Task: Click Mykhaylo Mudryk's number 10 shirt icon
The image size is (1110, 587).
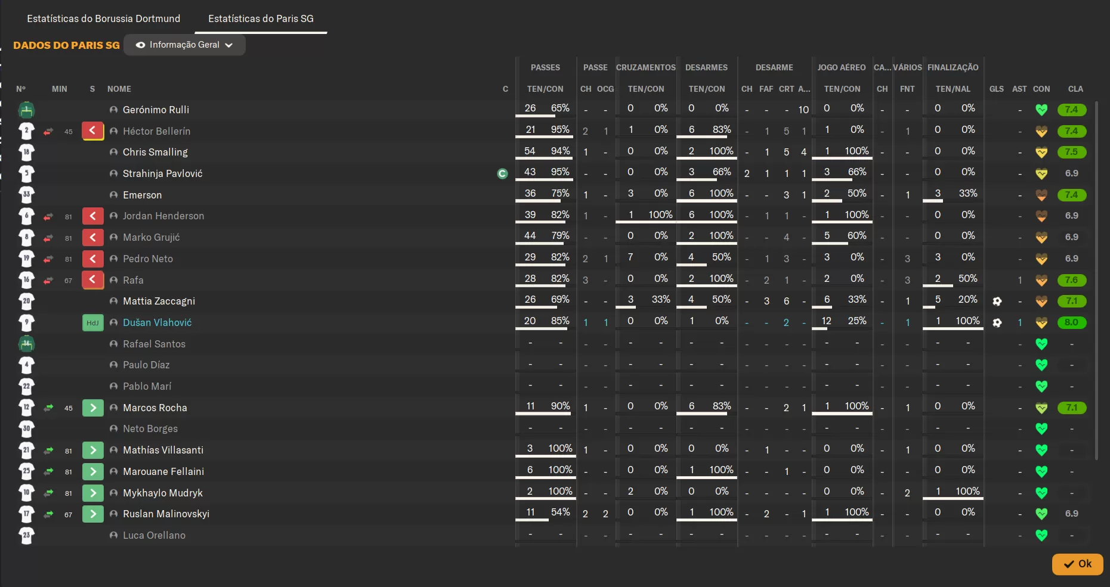Action: tap(26, 493)
